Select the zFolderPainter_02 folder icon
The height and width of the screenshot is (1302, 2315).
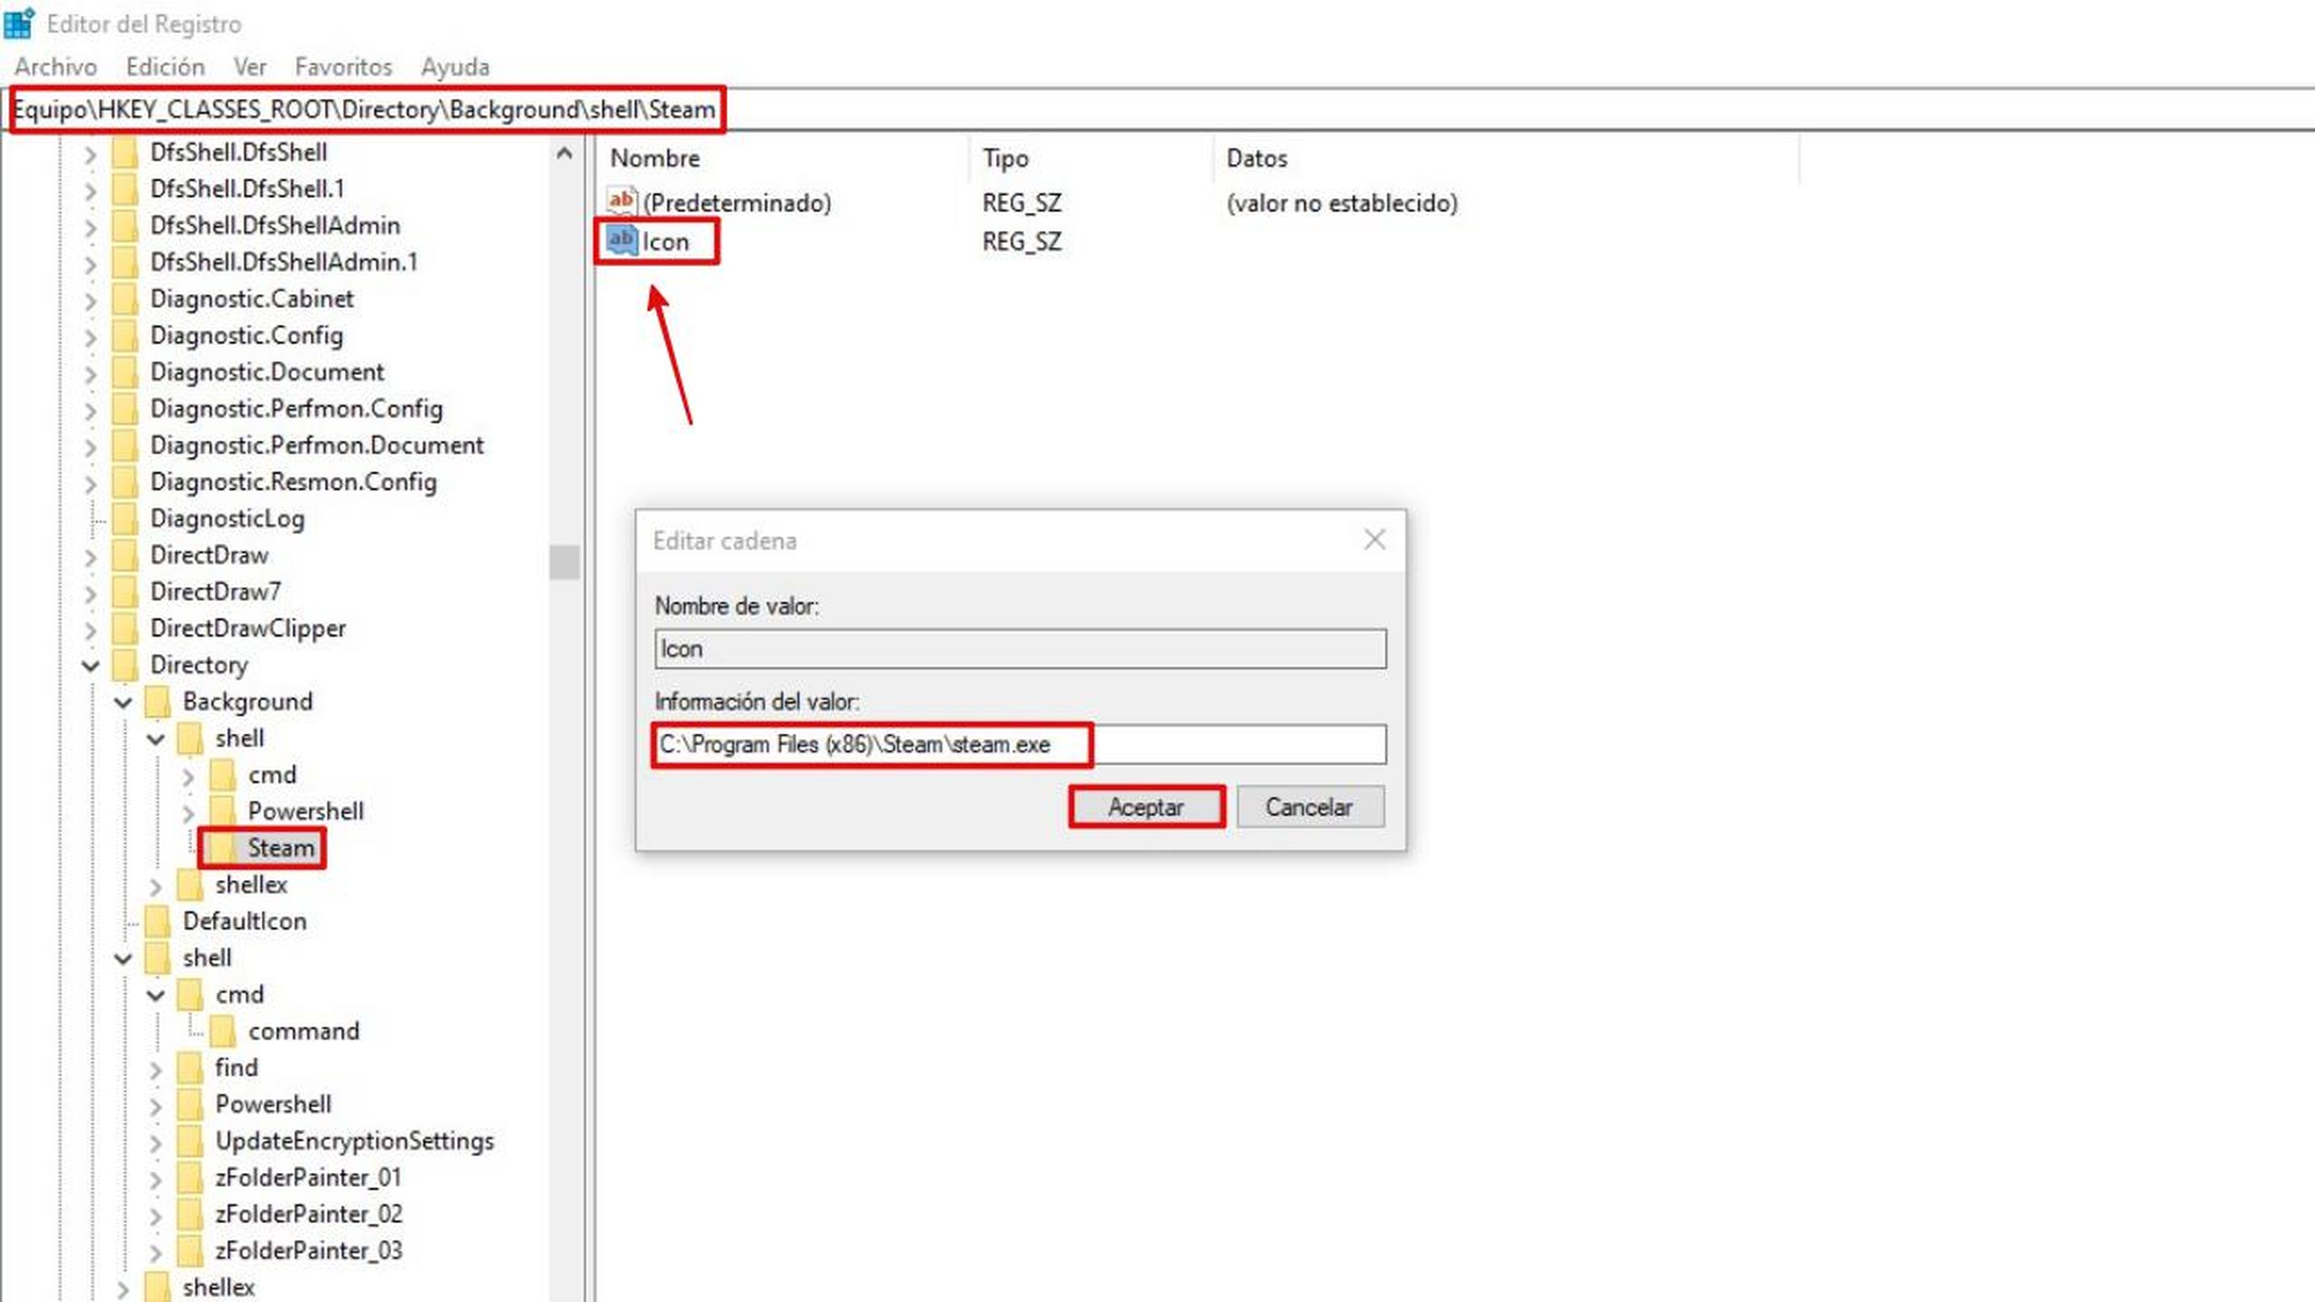pyautogui.click(x=190, y=1214)
